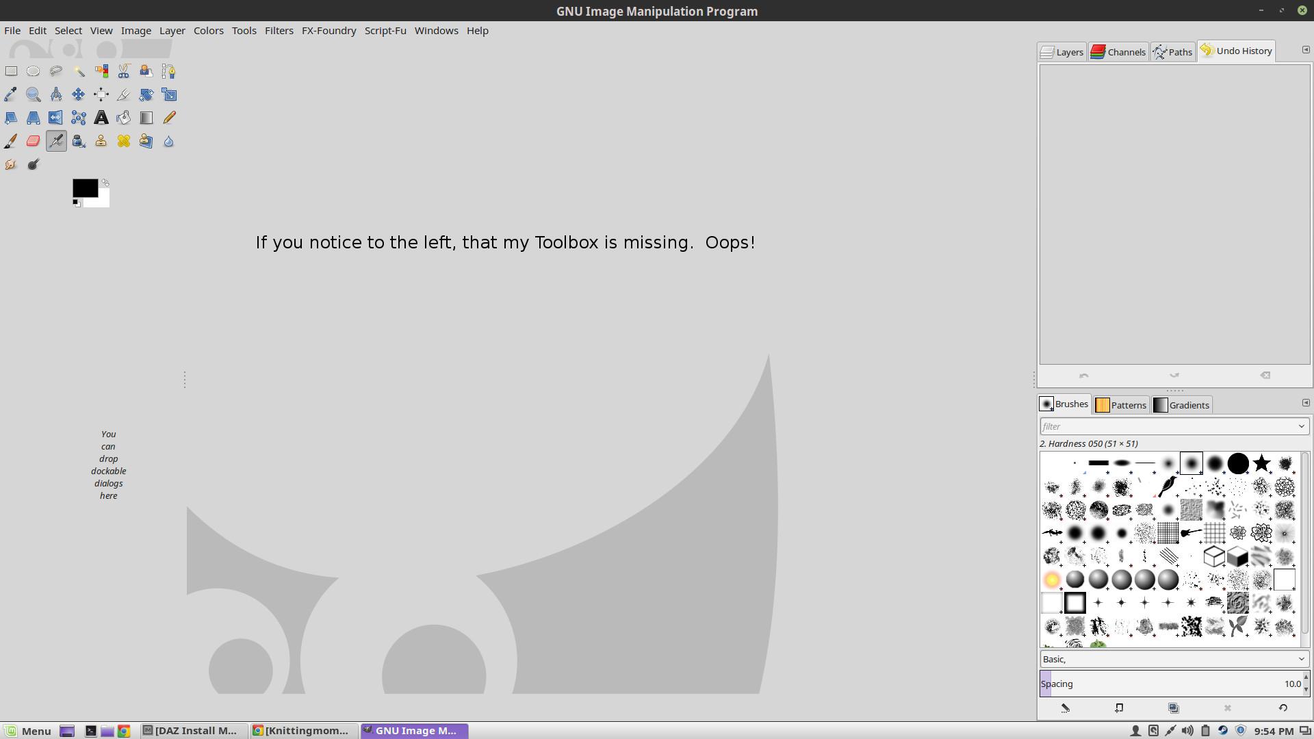
Task: Activate the Text tool
Action: pyautogui.click(x=101, y=118)
